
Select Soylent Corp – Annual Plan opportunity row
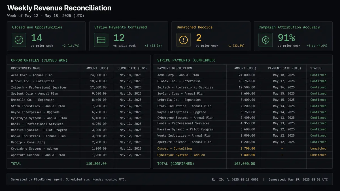point(78,94)
